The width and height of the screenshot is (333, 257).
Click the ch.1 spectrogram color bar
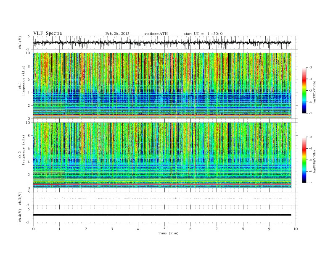304,90
